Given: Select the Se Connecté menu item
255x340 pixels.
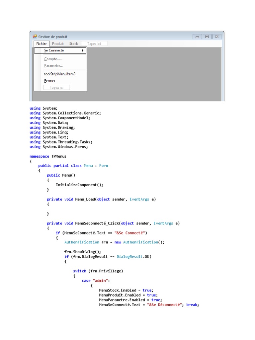Looking at the screenshot, I should click(60, 50).
